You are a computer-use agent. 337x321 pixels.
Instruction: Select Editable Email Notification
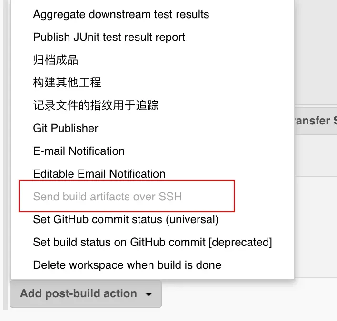99,174
